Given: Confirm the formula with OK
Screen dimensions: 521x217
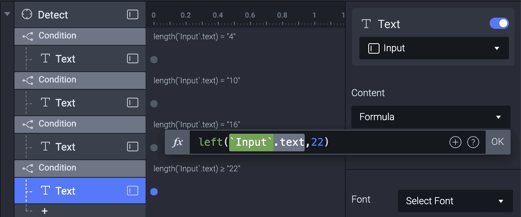Looking at the screenshot, I should pyautogui.click(x=498, y=142).
